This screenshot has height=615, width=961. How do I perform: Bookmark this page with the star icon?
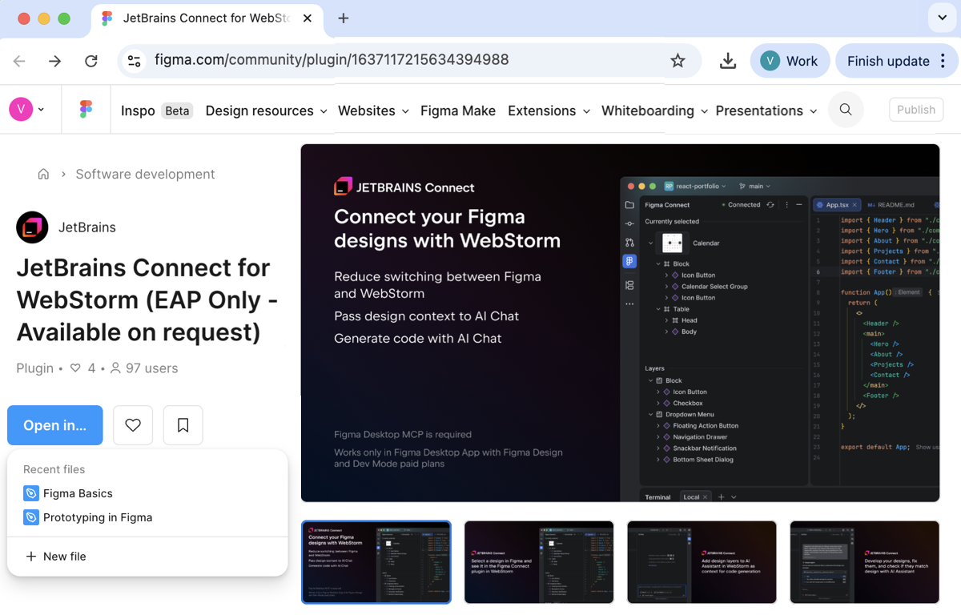tap(678, 61)
